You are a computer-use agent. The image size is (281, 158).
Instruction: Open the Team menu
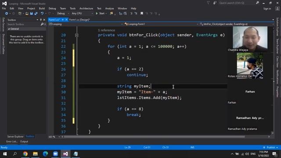[x=63, y=8]
